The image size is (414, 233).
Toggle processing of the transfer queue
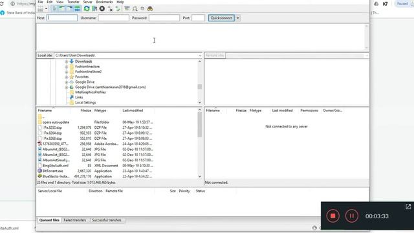pos(94,8)
